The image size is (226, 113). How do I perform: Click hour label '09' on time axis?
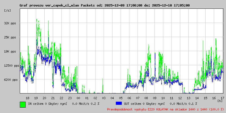coord(155,98)
